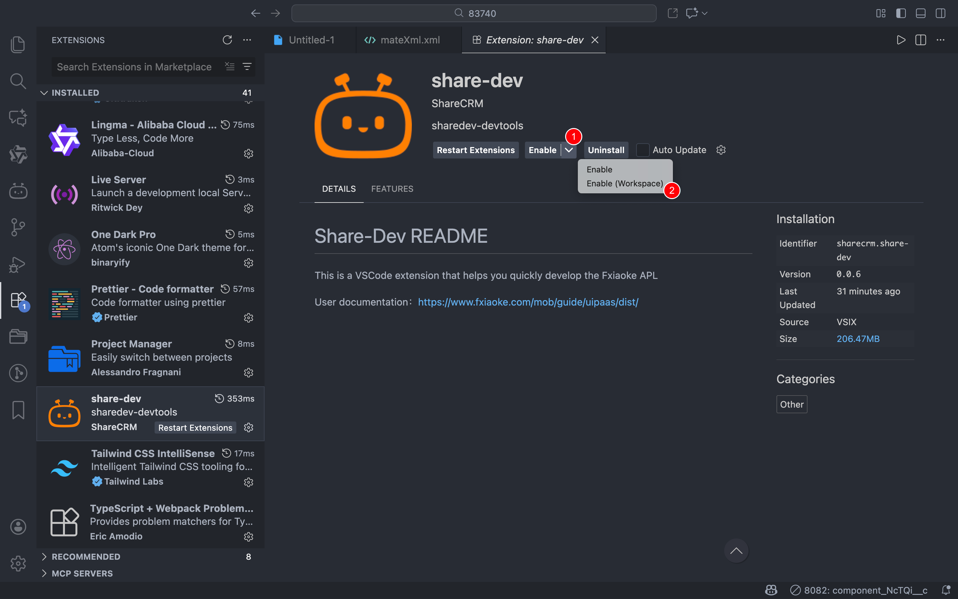Image resolution: width=958 pixels, height=599 pixels.
Task: Open the fxiaoke user documentation link
Action: click(528, 302)
